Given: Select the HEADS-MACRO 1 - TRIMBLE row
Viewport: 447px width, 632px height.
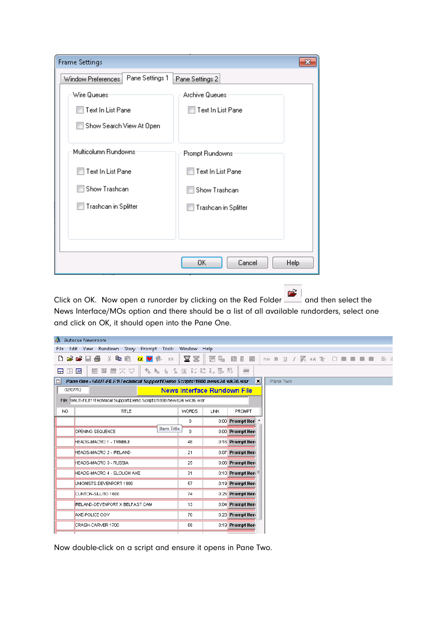Looking at the screenshot, I should pyautogui.click(x=156, y=442).
